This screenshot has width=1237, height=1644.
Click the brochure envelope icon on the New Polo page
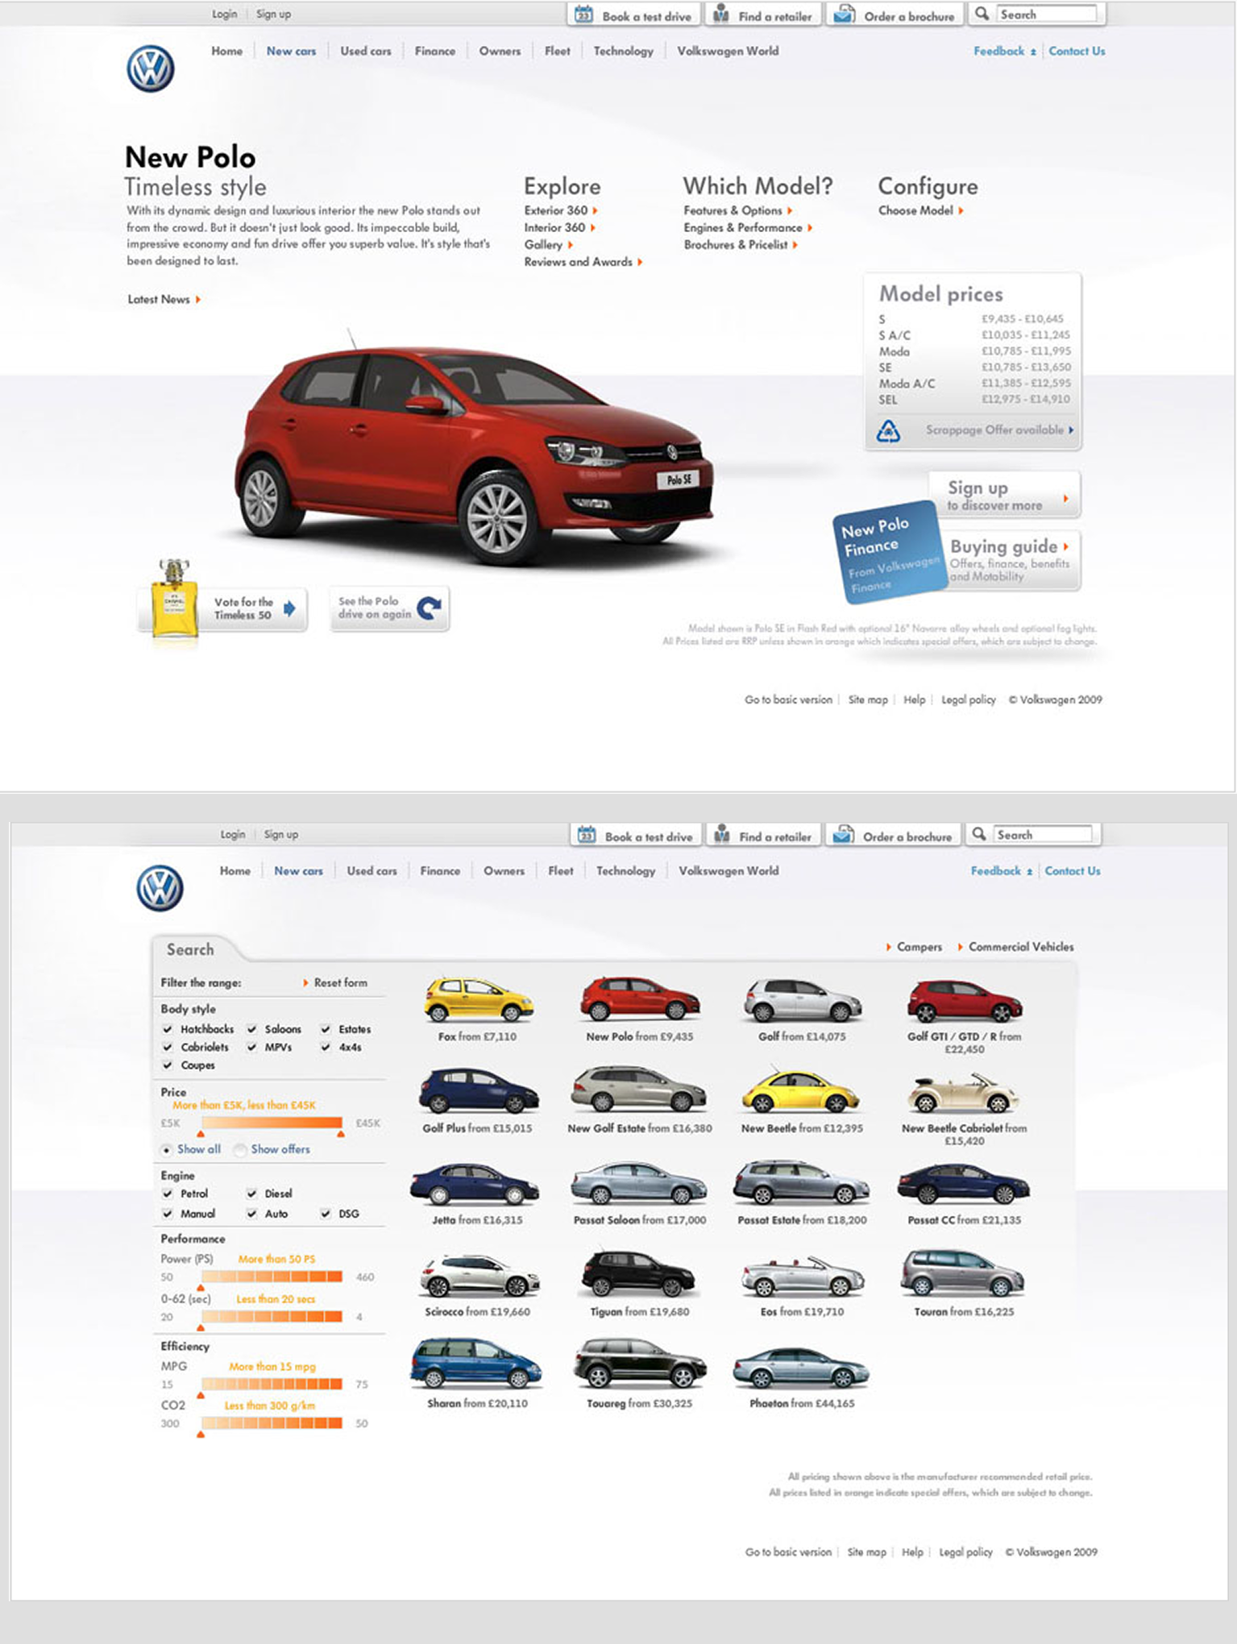tap(844, 15)
